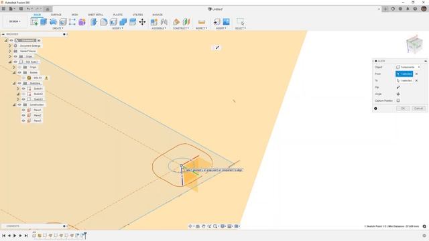Select the Extrude tool in Create group
This screenshot has width=429, height=241.
(x=44, y=22)
